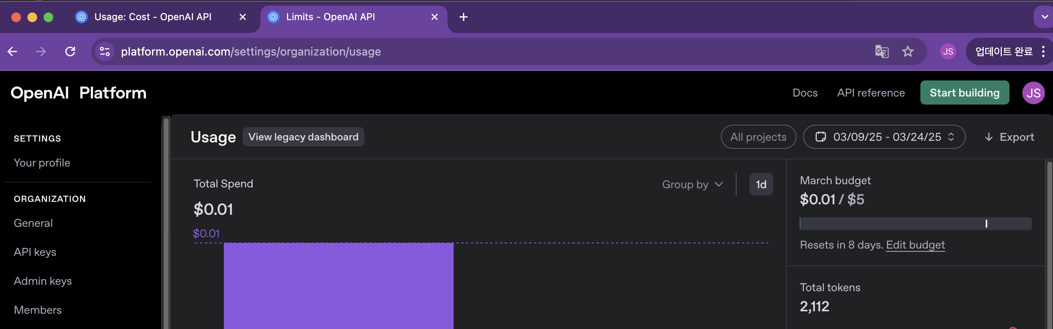This screenshot has height=329, width=1053.
Task: Click the Start building button
Action: coord(964,93)
